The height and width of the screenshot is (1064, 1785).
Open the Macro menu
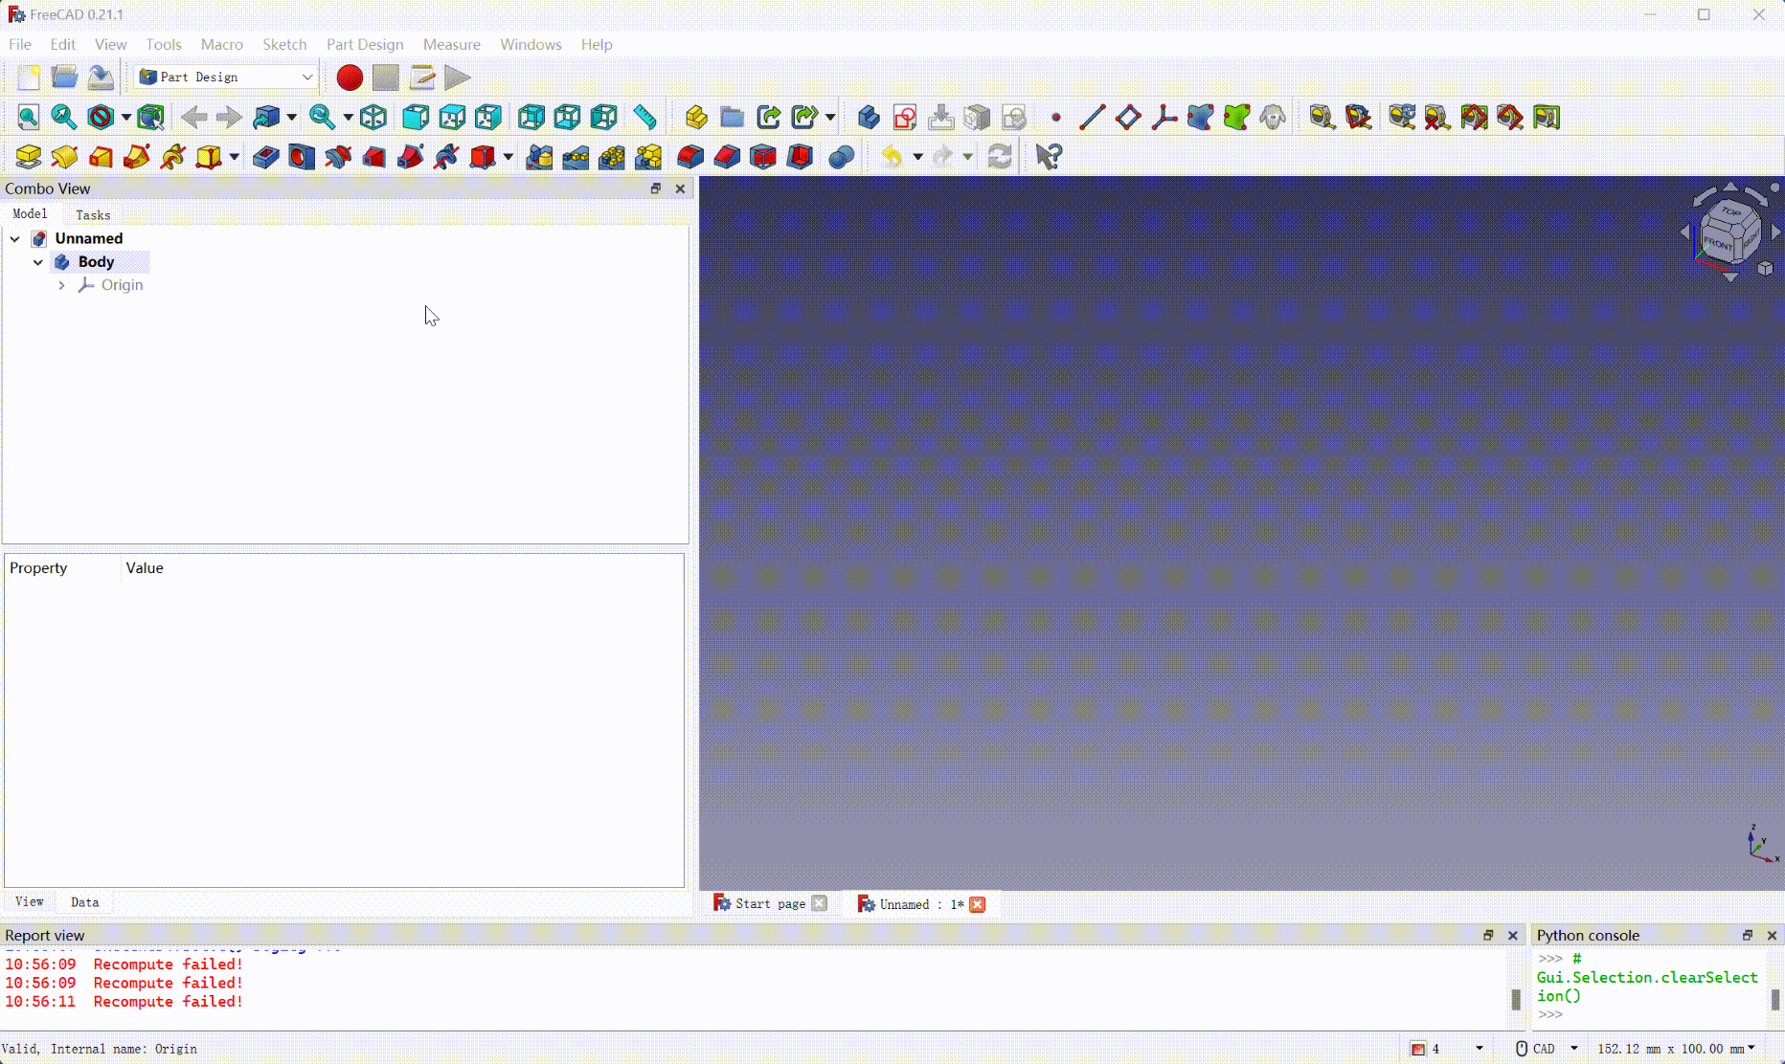tap(221, 44)
